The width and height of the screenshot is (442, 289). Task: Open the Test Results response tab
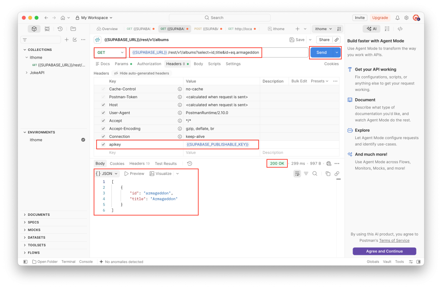(x=166, y=164)
